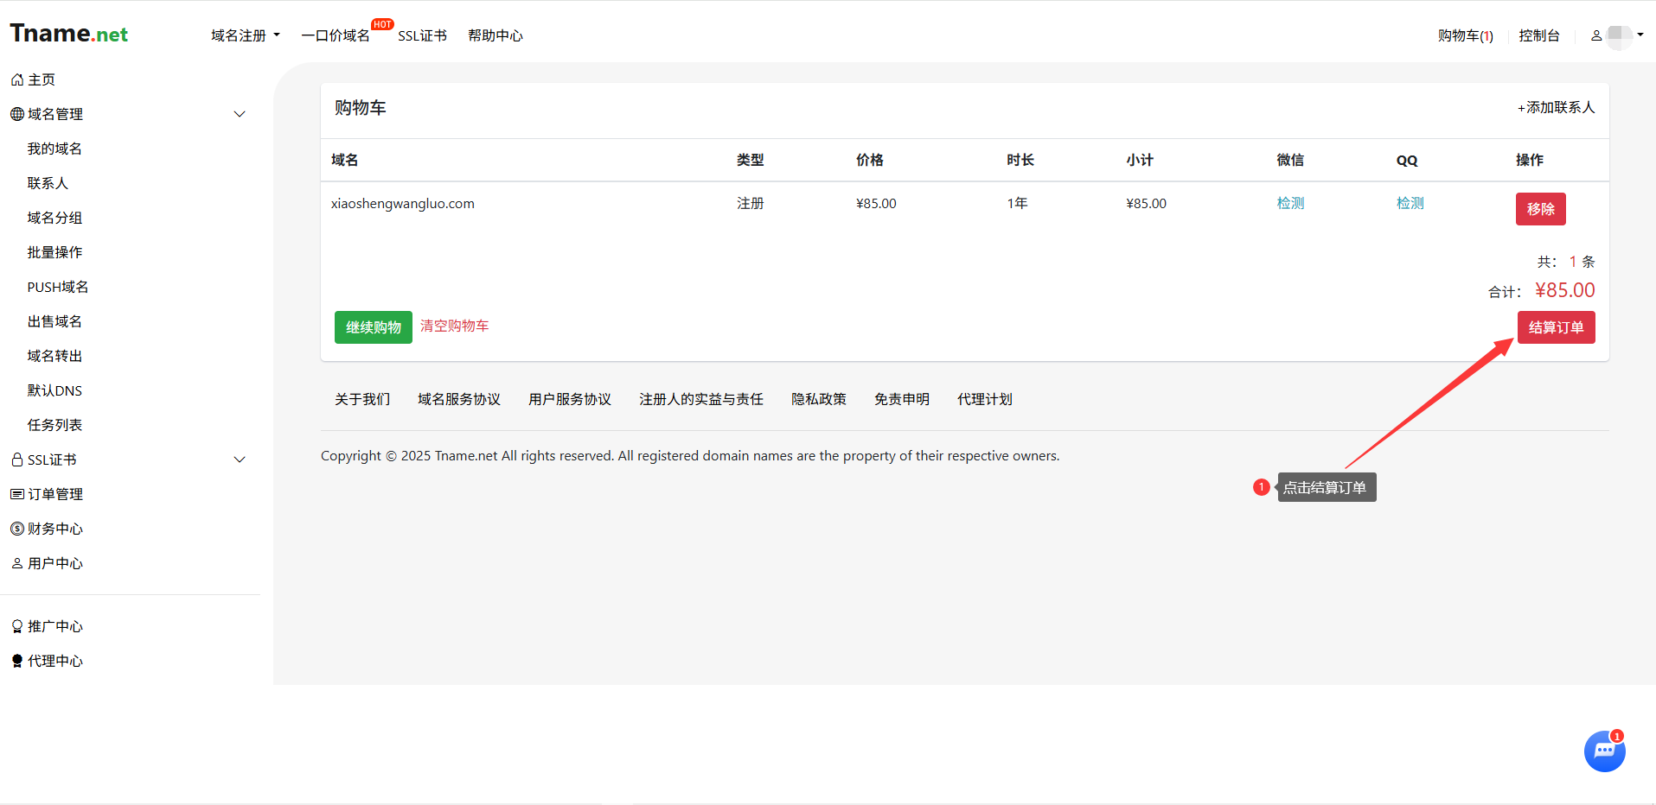This screenshot has height=805, width=1656.
Task: Expand the SSL证书 sidebar chevron
Action: [240, 460]
